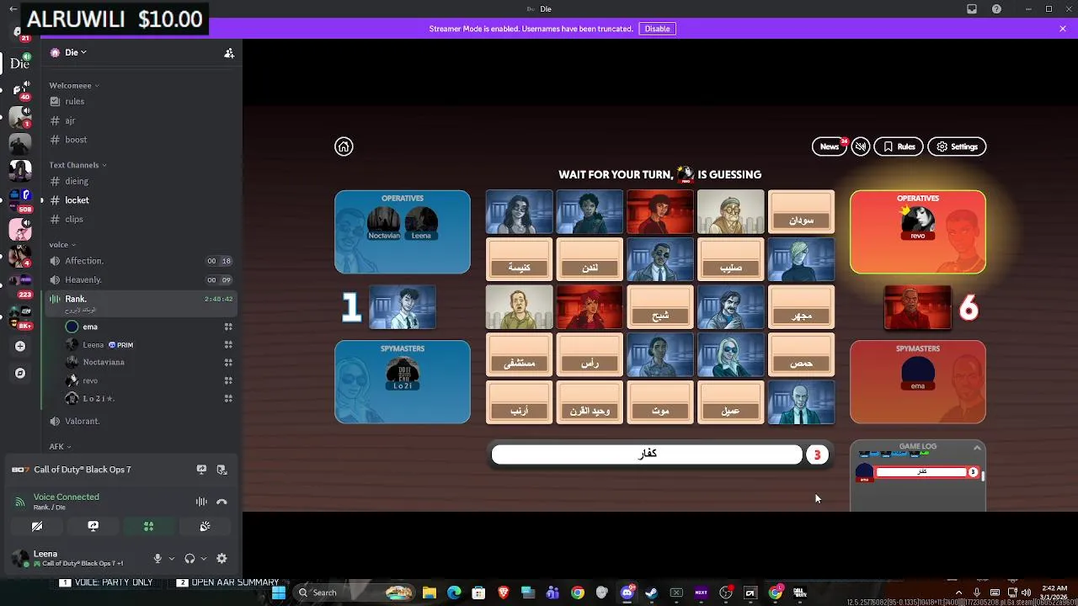The width and height of the screenshot is (1078, 606).
Task: Select the لندن word card
Action: coord(590,259)
